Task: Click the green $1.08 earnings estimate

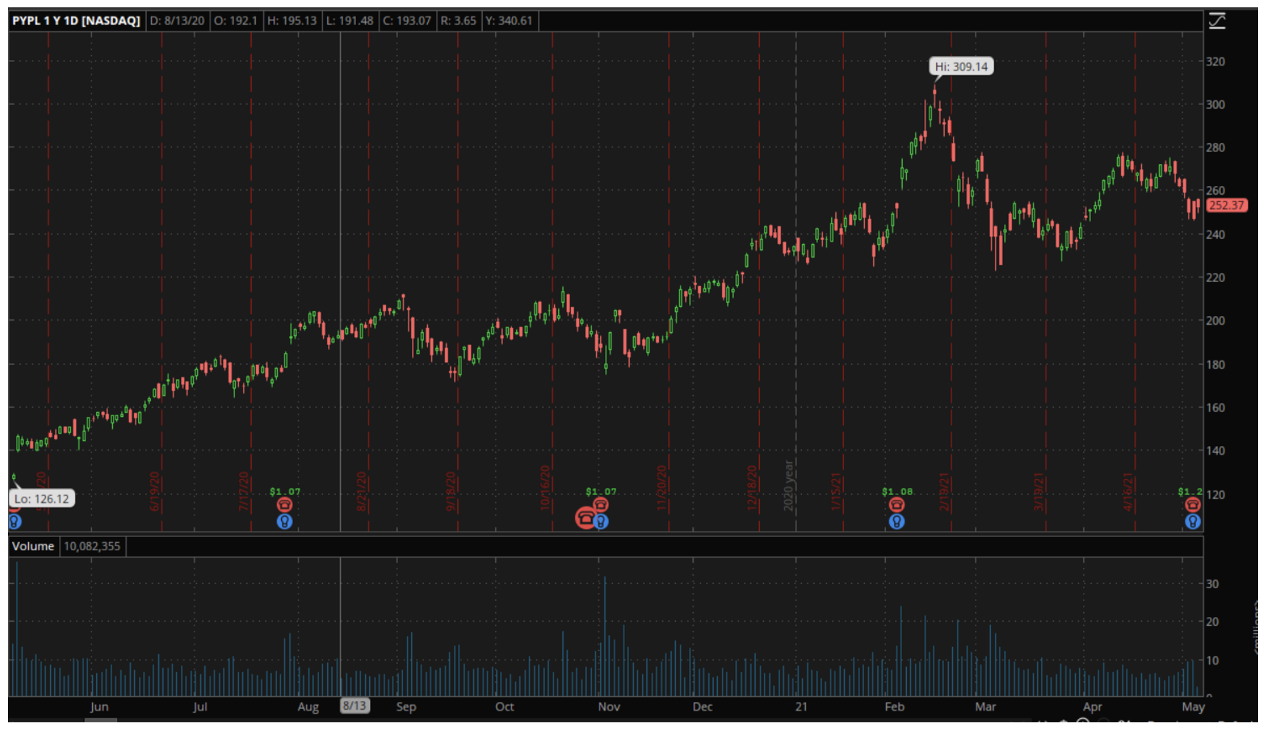Action: coord(897,492)
